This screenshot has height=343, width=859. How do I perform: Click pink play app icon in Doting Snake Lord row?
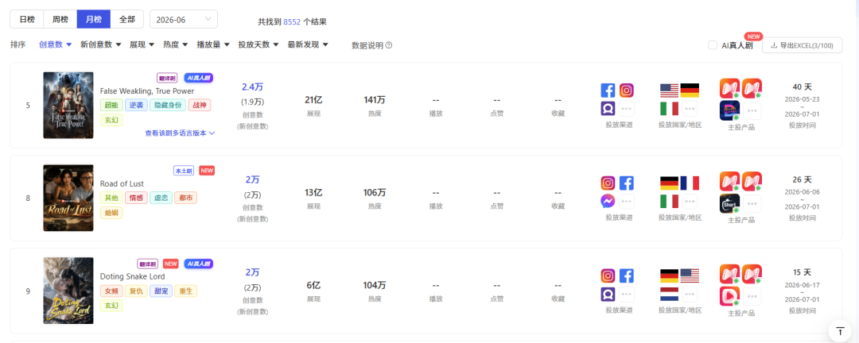pos(729,296)
